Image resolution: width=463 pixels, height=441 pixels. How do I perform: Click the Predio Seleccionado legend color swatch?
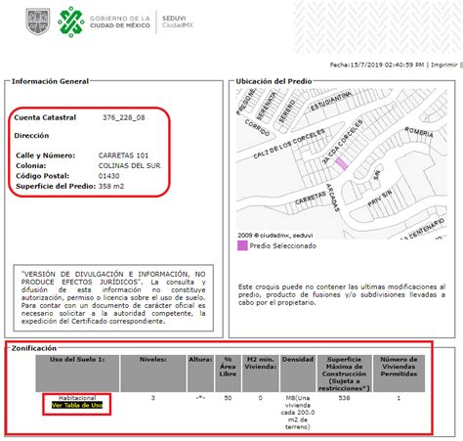point(242,245)
